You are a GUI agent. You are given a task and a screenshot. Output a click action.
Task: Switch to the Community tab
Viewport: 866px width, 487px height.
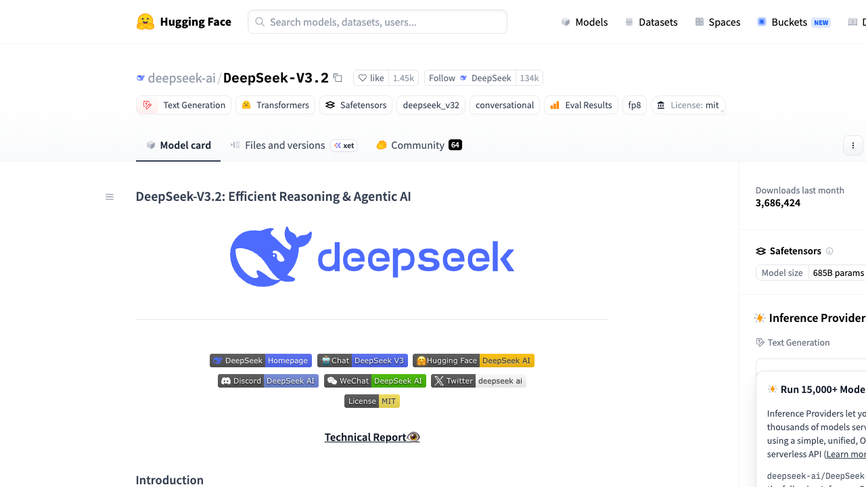point(419,145)
